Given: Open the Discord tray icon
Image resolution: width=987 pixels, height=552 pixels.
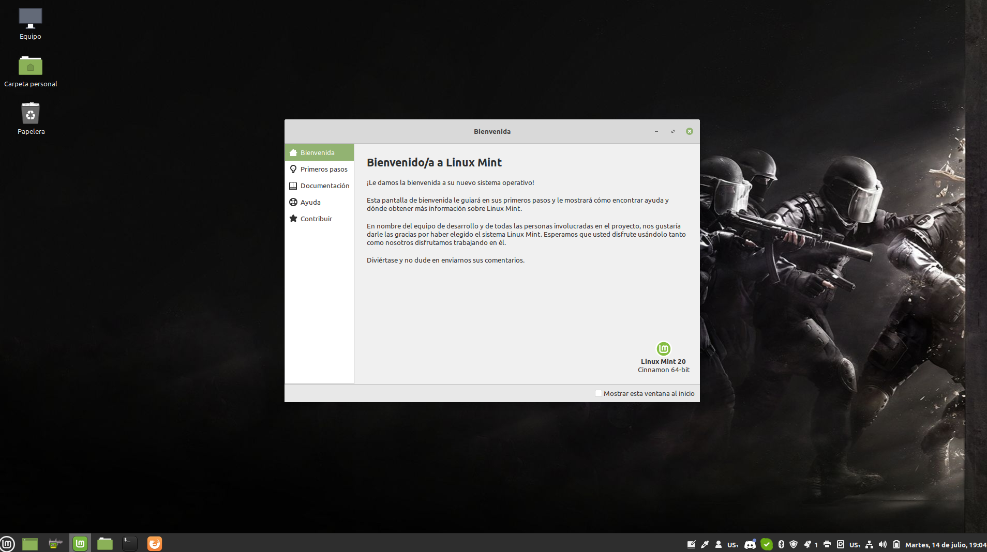Looking at the screenshot, I should click(750, 544).
